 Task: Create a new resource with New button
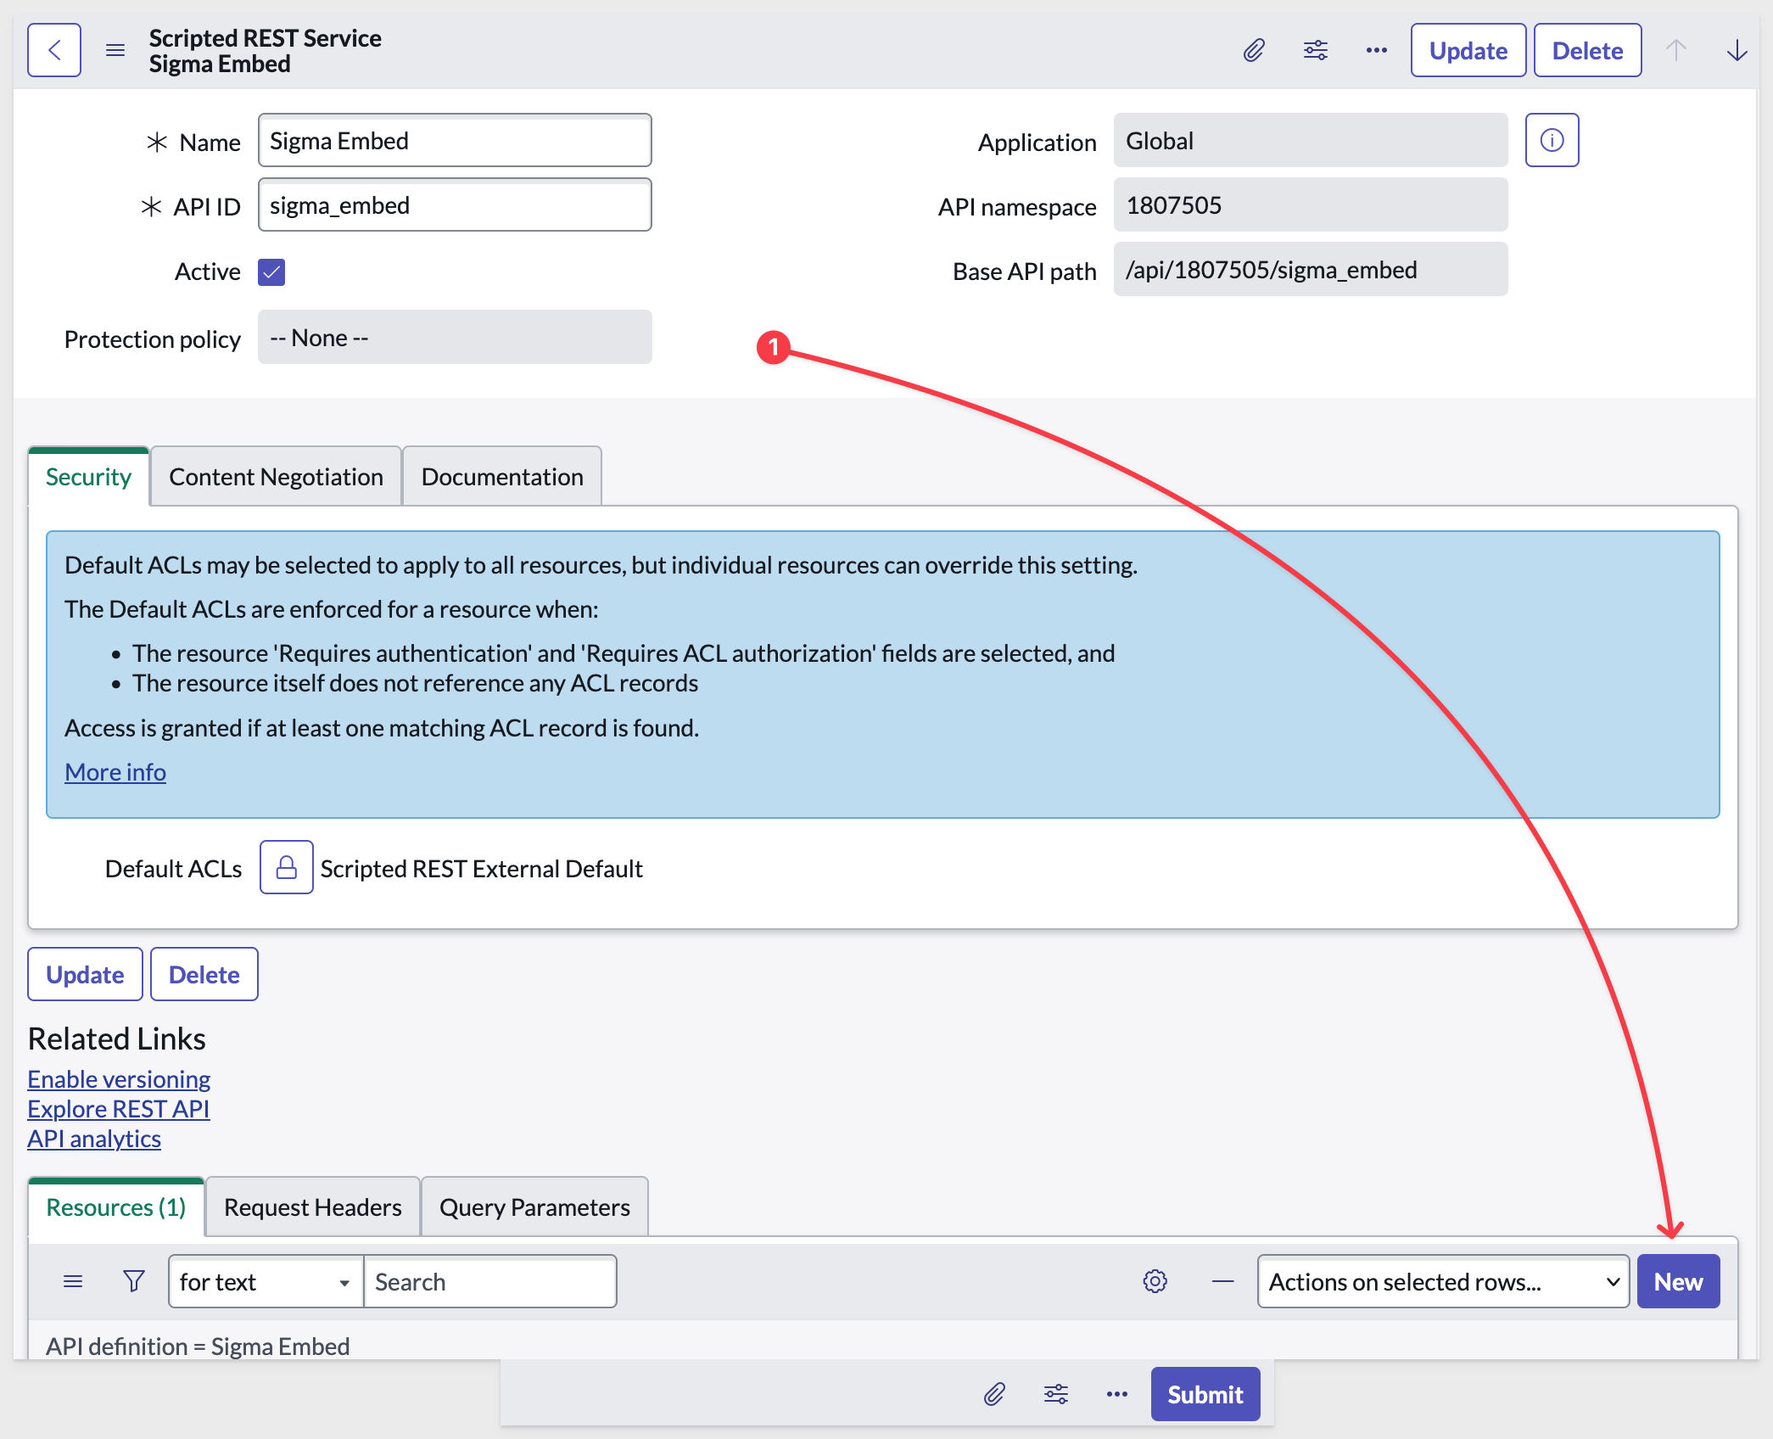pyautogui.click(x=1678, y=1281)
